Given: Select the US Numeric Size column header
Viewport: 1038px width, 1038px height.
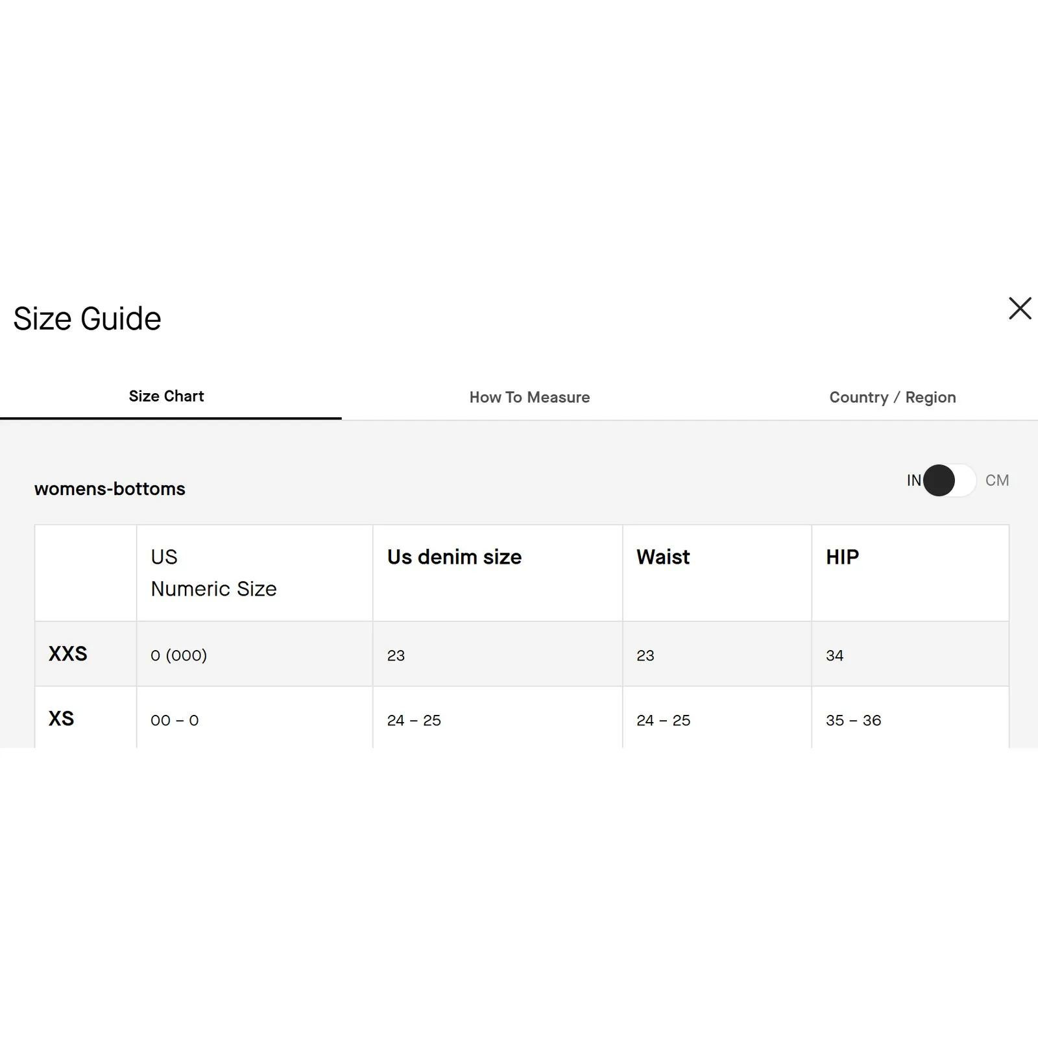Looking at the screenshot, I should point(213,573).
